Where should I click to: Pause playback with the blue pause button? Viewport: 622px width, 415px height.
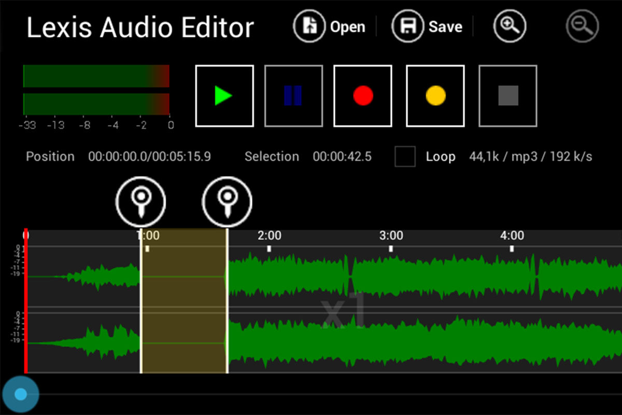point(293,96)
